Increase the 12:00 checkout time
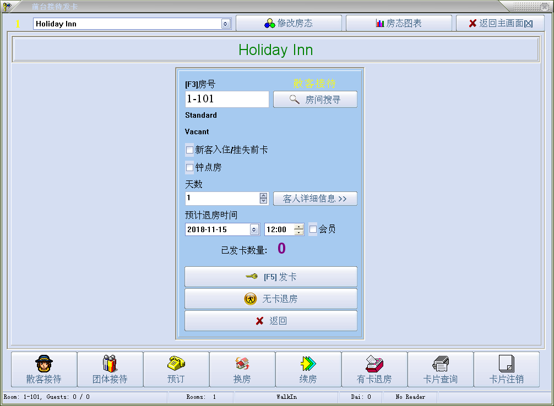Viewport: 554px width, 406px height. (x=299, y=227)
